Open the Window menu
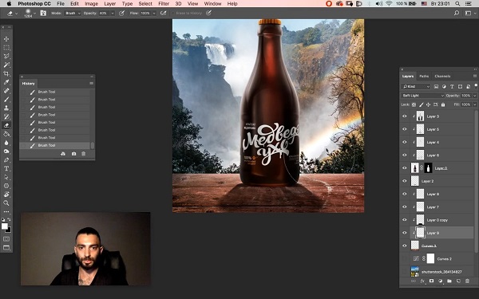This screenshot has height=299, width=479. pos(212,4)
